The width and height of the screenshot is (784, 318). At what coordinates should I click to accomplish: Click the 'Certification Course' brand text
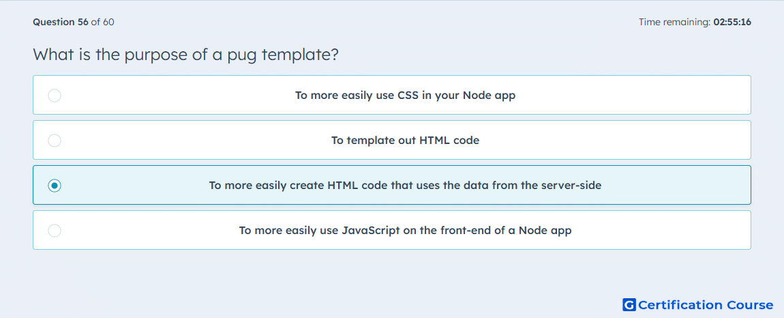tap(706, 305)
